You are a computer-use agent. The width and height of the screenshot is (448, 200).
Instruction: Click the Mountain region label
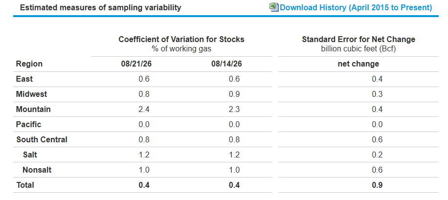(33, 109)
